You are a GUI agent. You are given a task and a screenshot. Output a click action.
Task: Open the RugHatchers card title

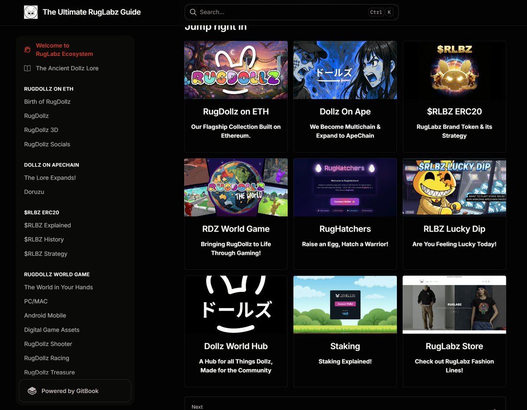[x=345, y=229]
